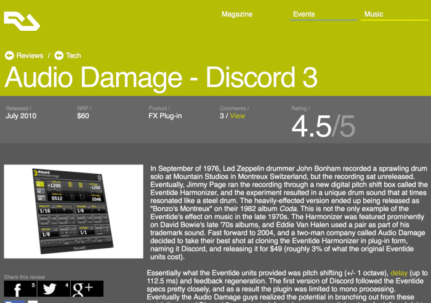Viewport: 431px width, 303px height.
Task: Click the FX Plug-in product value
Action: point(165,116)
